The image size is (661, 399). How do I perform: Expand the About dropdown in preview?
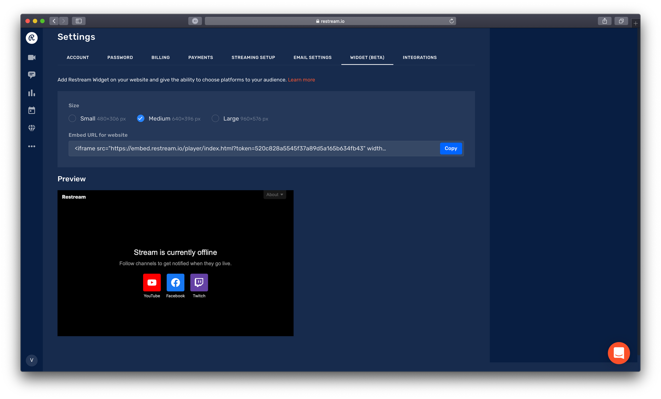coord(275,195)
